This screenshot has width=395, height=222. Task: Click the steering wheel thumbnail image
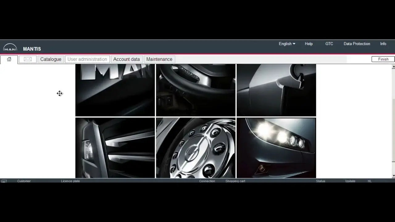click(x=196, y=90)
